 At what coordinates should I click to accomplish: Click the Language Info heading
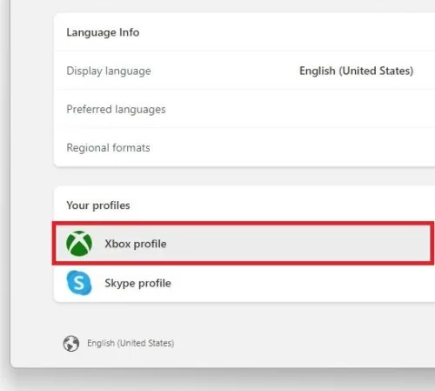point(103,32)
